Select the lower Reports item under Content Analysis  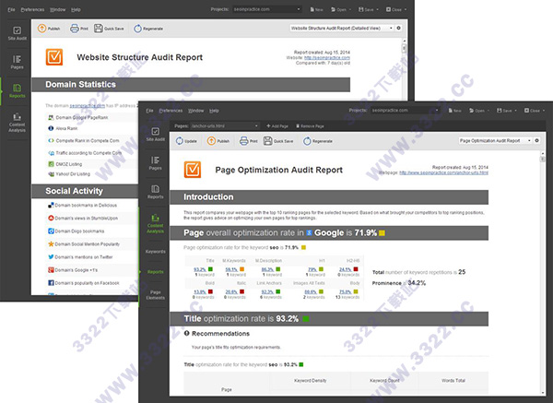(x=155, y=272)
